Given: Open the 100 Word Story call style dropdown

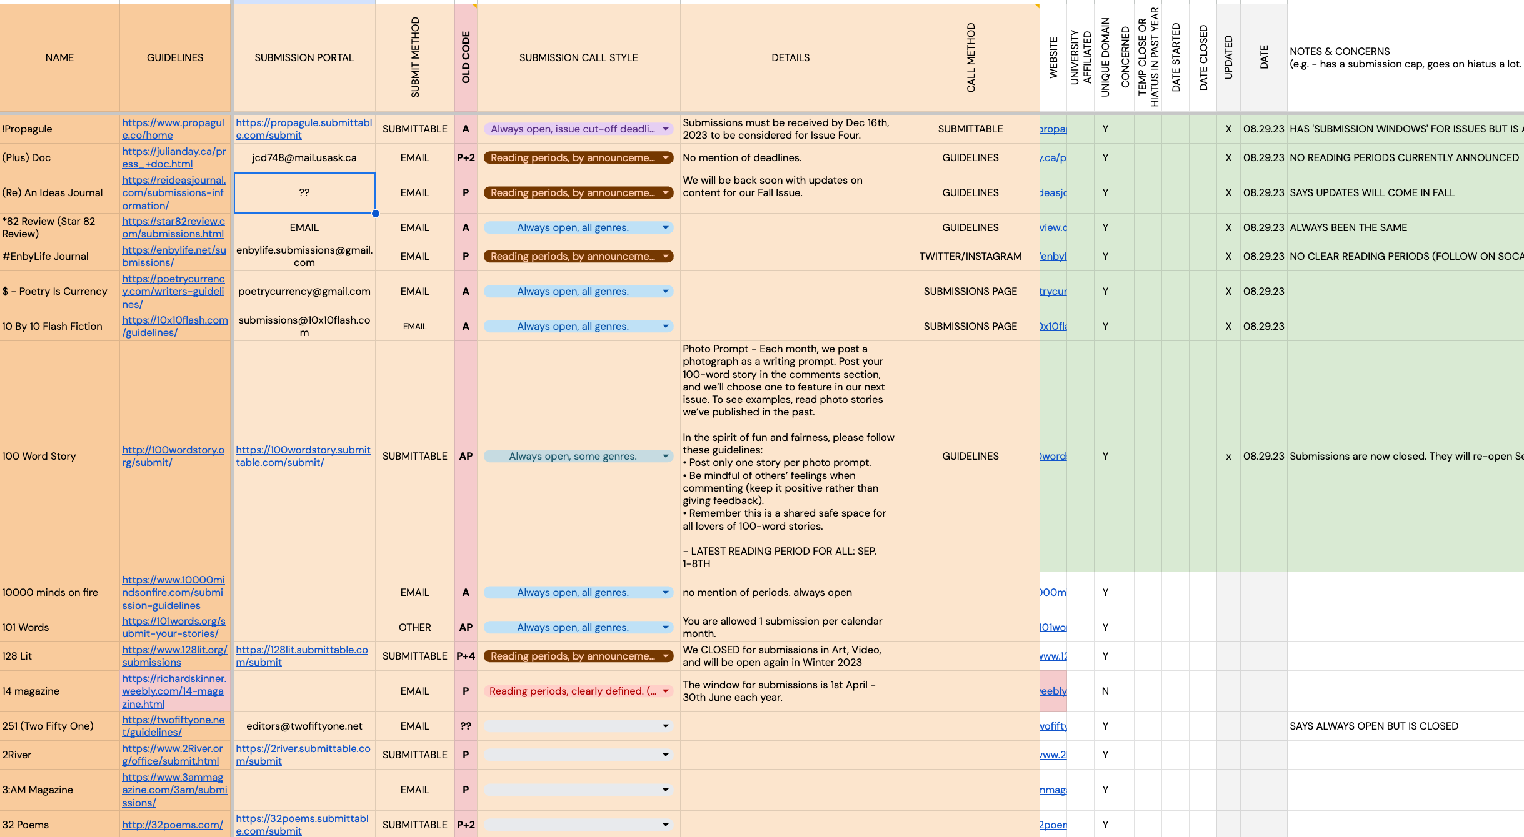Looking at the screenshot, I should [x=578, y=456].
